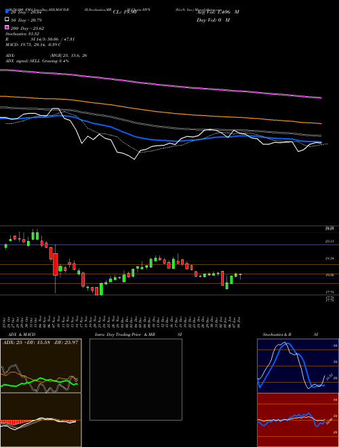The height and width of the screenshot is (447, 339).
Task: Click the tallest red candlestick with long wick
Action: pyautogui.click(x=56, y=264)
